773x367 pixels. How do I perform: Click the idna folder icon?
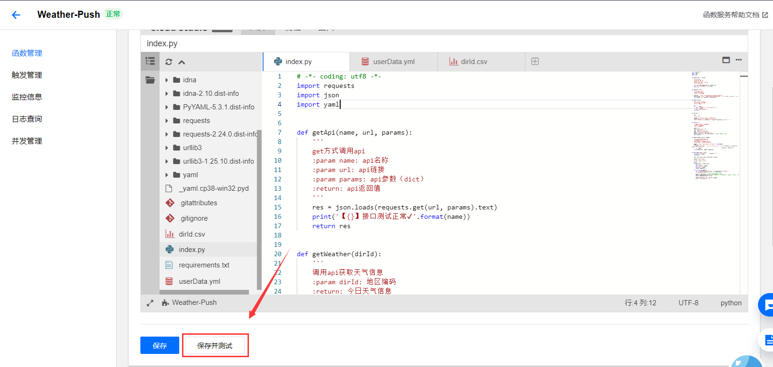177,80
